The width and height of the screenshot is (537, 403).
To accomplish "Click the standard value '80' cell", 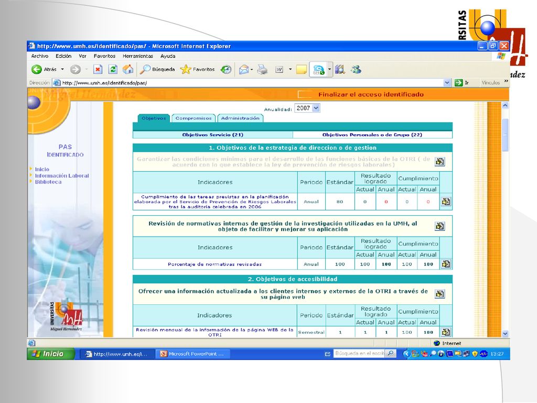I will pos(339,201).
